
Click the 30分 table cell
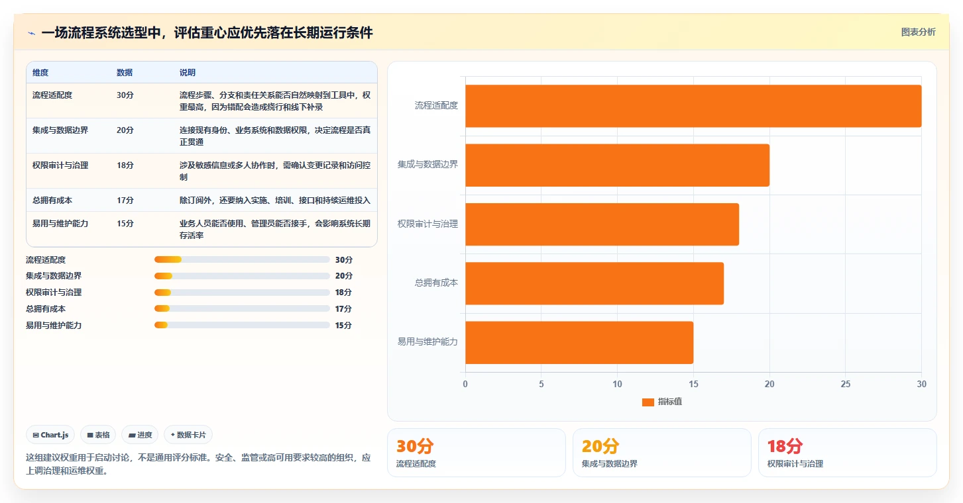click(125, 95)
